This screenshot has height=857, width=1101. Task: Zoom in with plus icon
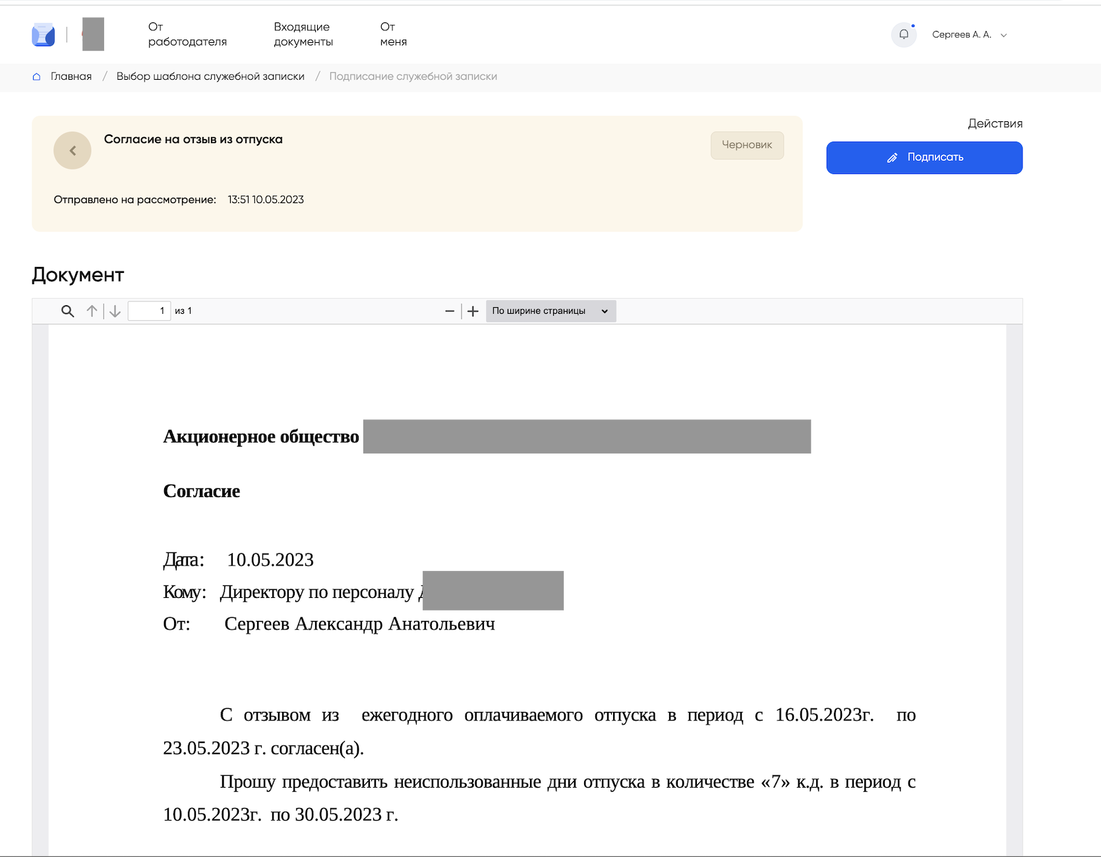tap(473, 311)
